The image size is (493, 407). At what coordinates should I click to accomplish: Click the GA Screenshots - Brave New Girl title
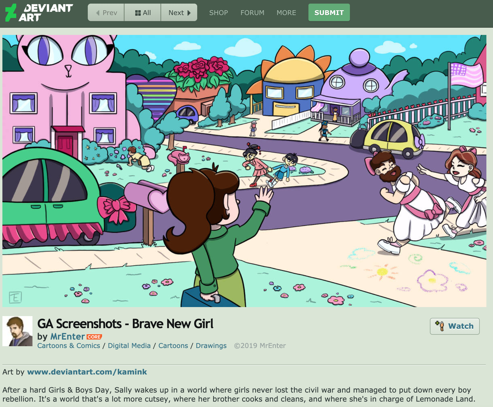(125, 324)
